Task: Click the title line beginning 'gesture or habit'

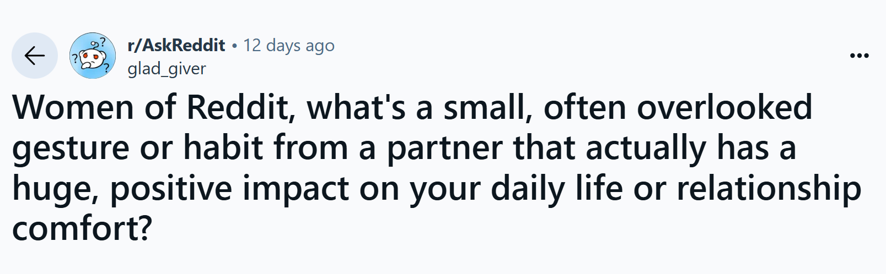Action: [404, 149]
